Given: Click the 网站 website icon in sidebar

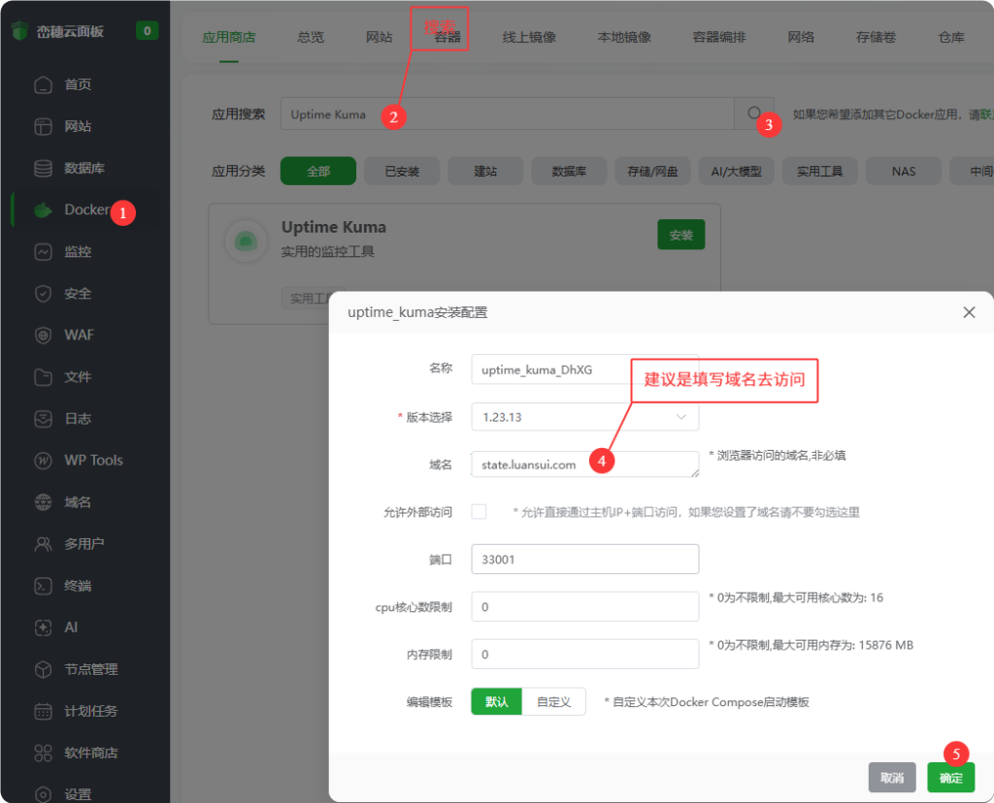Looking at the screenshot, I should click(43, 127).
